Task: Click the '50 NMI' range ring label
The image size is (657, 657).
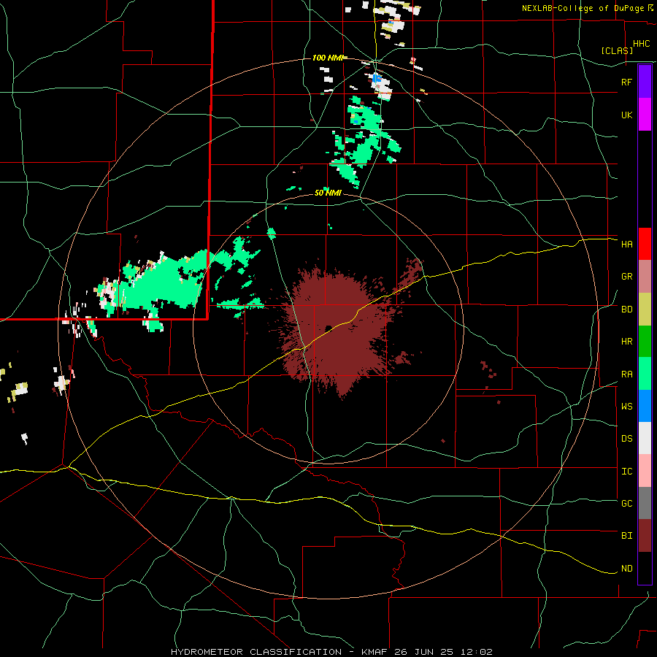Action: pyautogui.click(x=328, y=193)
